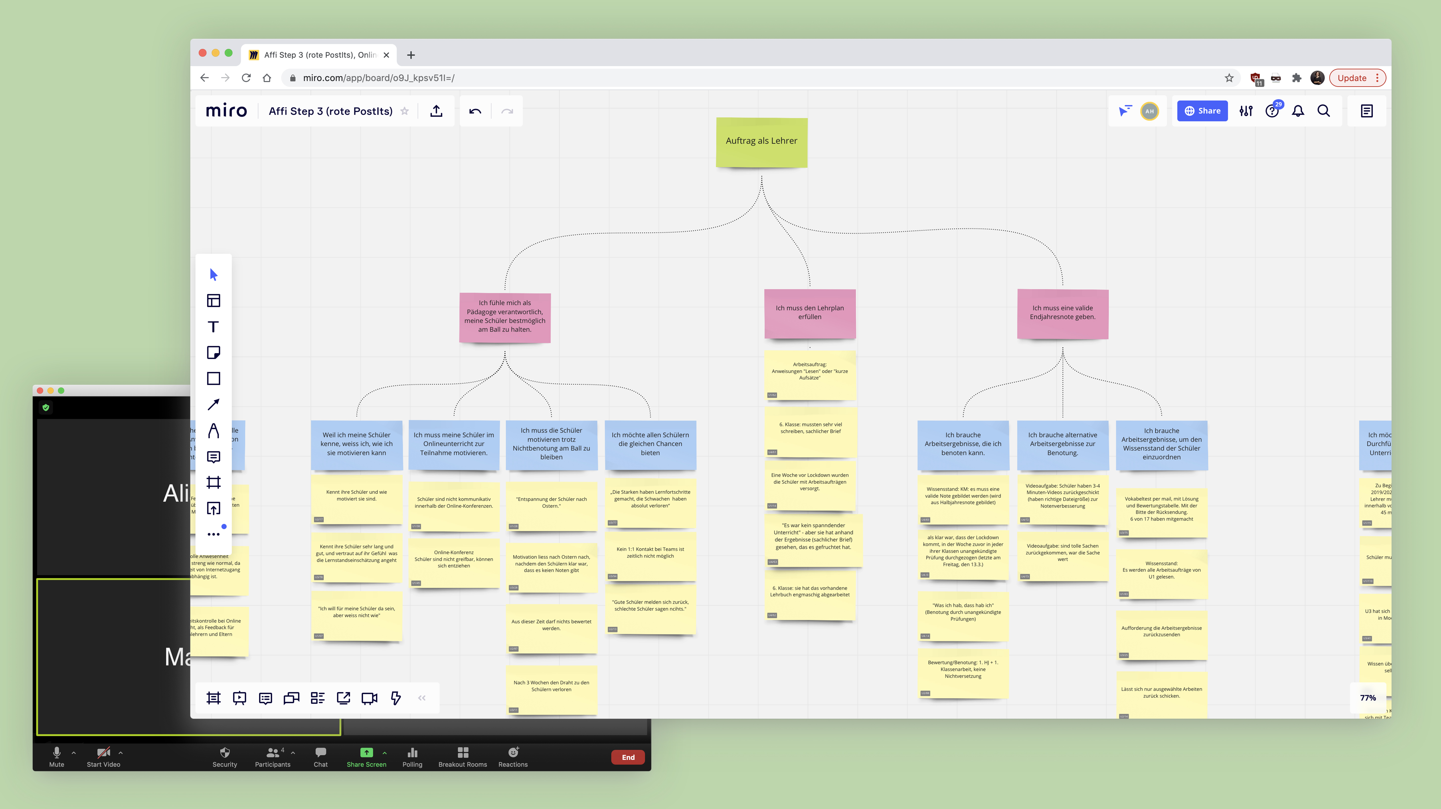
Task: Redo the last undone action
Action: pos(507,111)
